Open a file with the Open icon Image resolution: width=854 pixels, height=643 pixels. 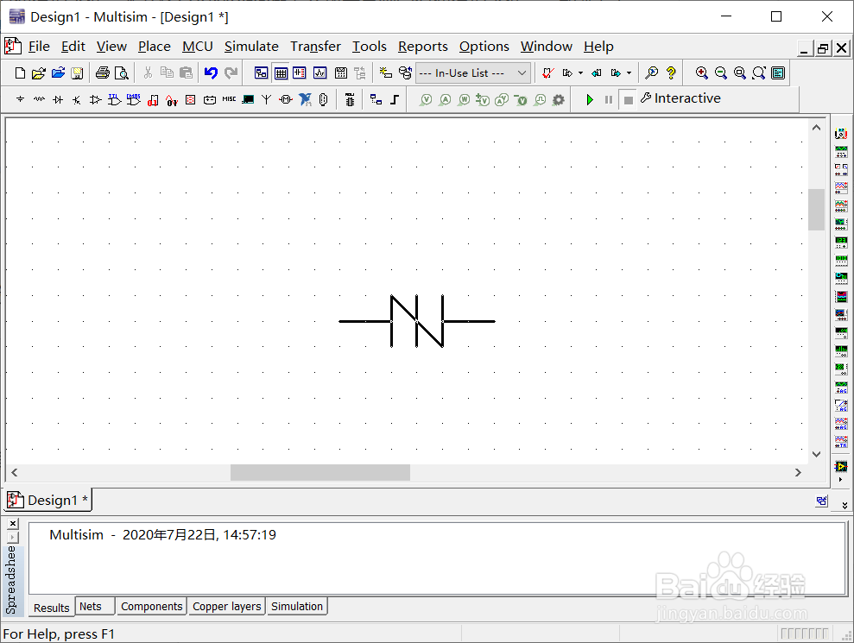pos(38,73)
